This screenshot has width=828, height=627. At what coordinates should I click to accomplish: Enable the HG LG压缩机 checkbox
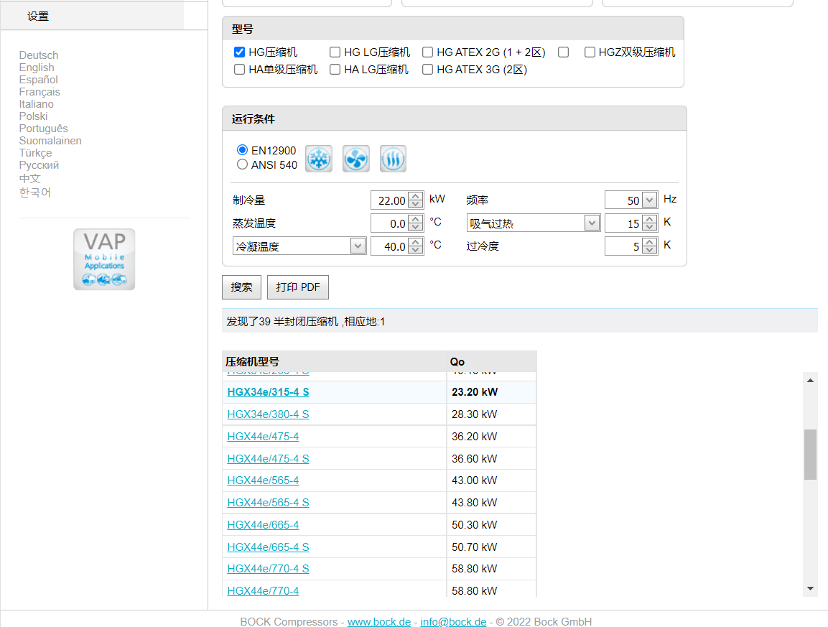[335, 52]
